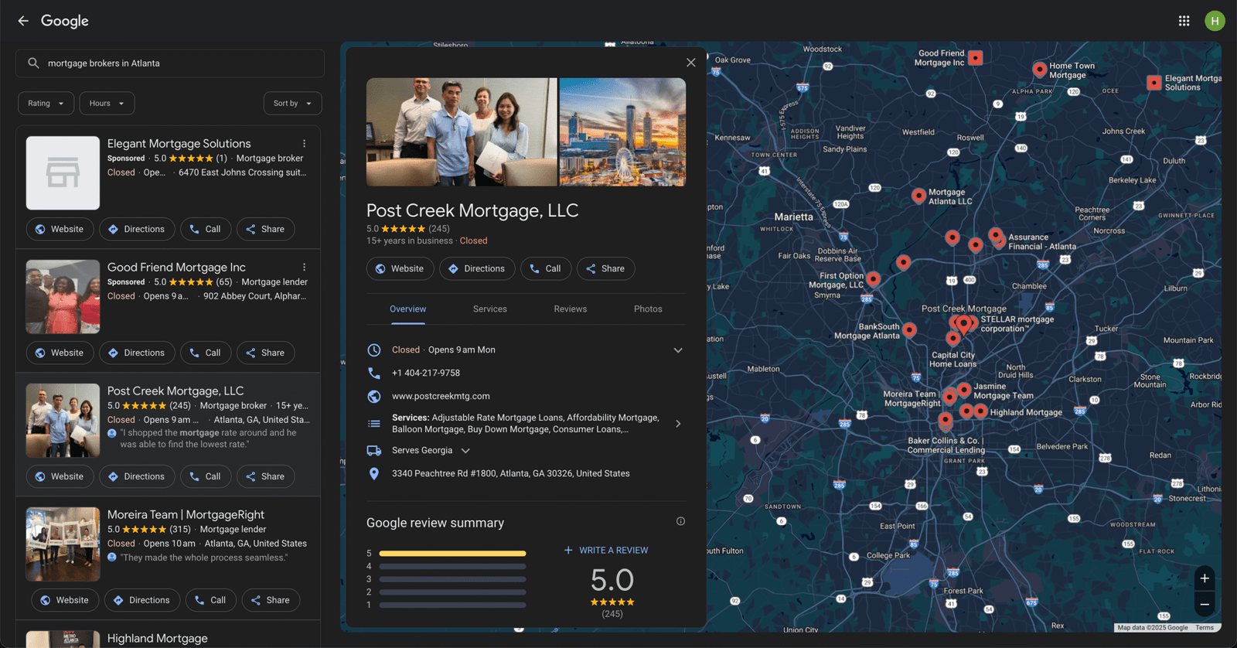This screenshot has height=648, width=1237.
Task: Click the search field with mortgage brokers query
Action: (x=170, y=63)
